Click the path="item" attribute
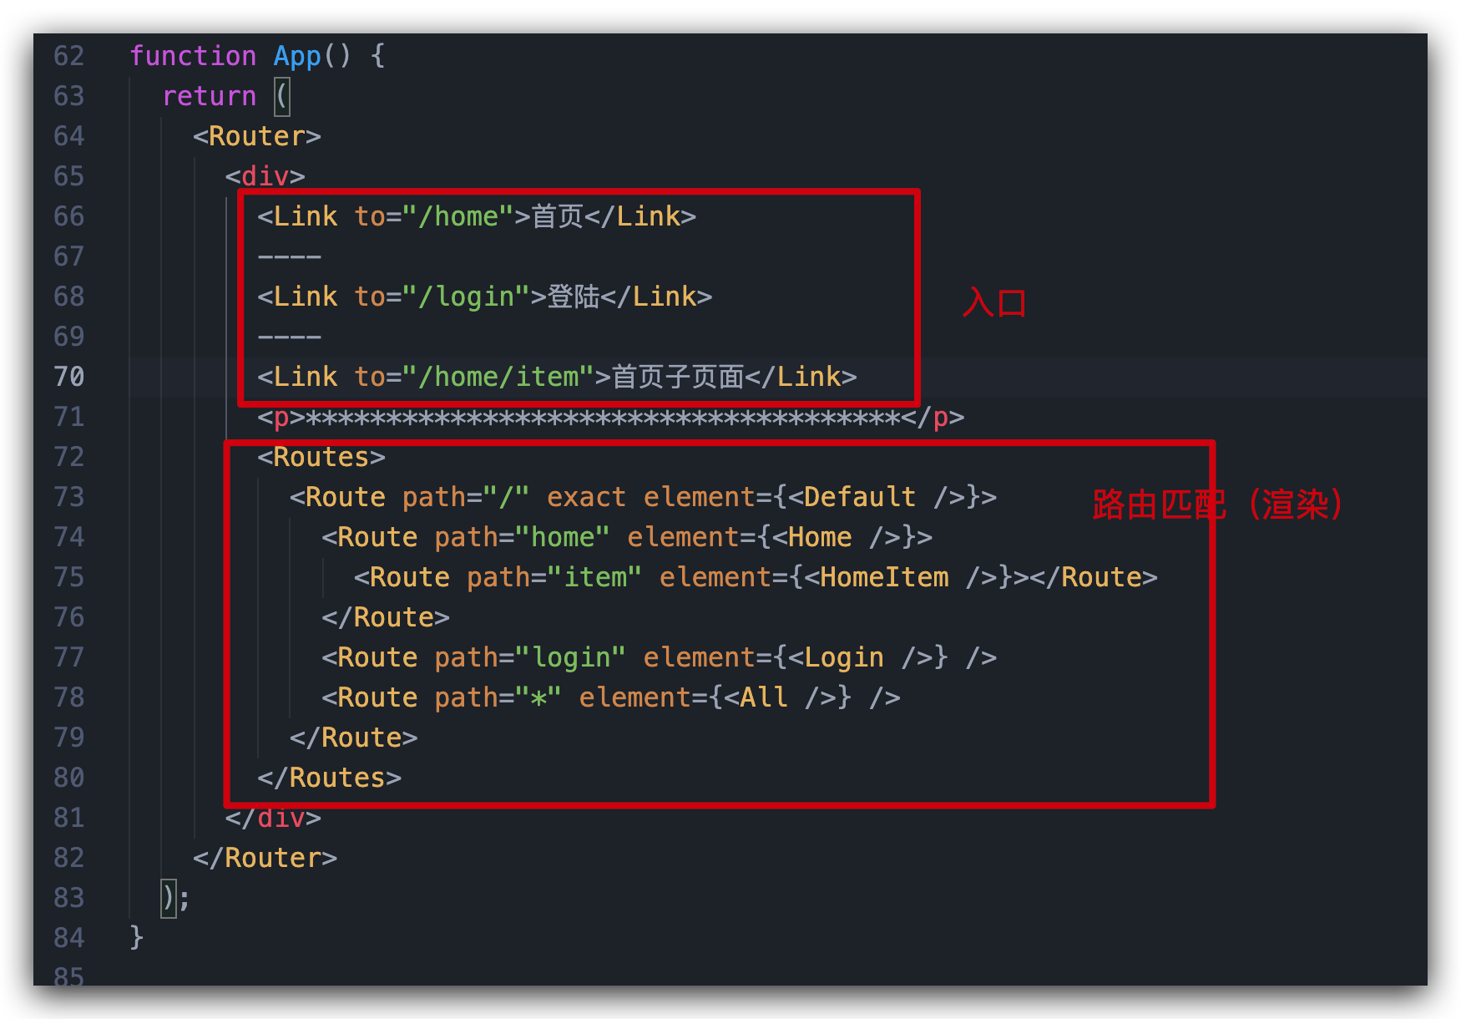This screenshot has height=1019, width=1461. [x=554, y=577]
